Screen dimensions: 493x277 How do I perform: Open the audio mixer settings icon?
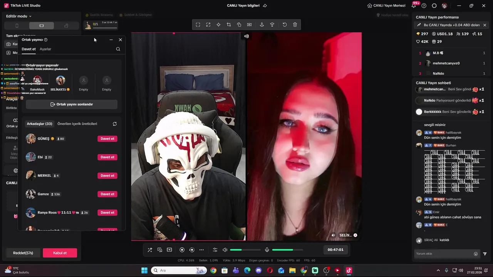click(x=215, y=250)
